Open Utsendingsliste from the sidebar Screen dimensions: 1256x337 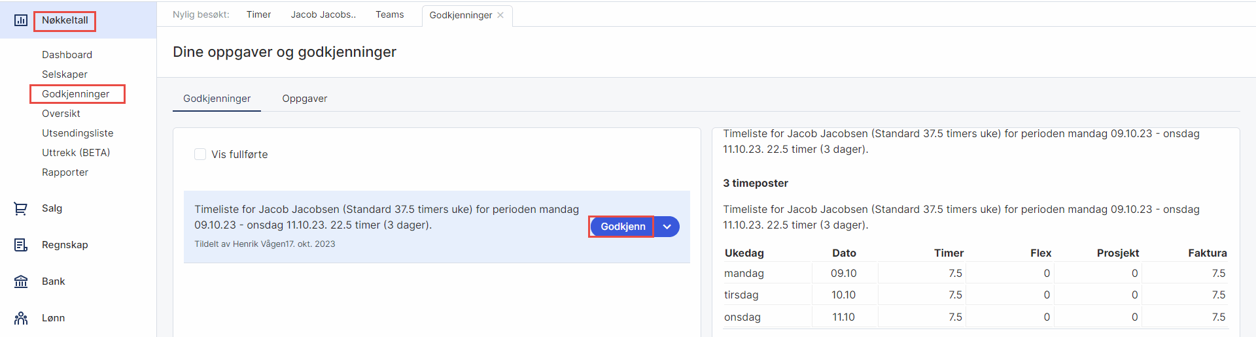pyautogui.click(x=77, y=133)
